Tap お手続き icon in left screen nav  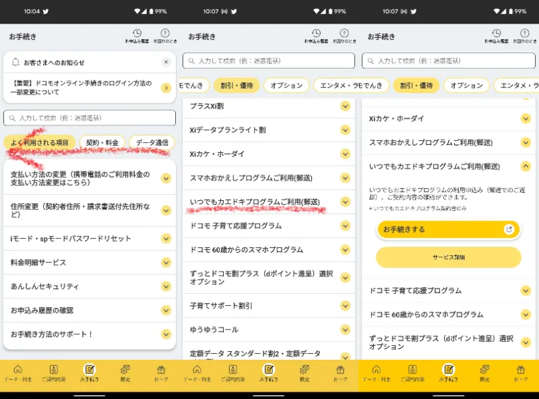[90, 373]
